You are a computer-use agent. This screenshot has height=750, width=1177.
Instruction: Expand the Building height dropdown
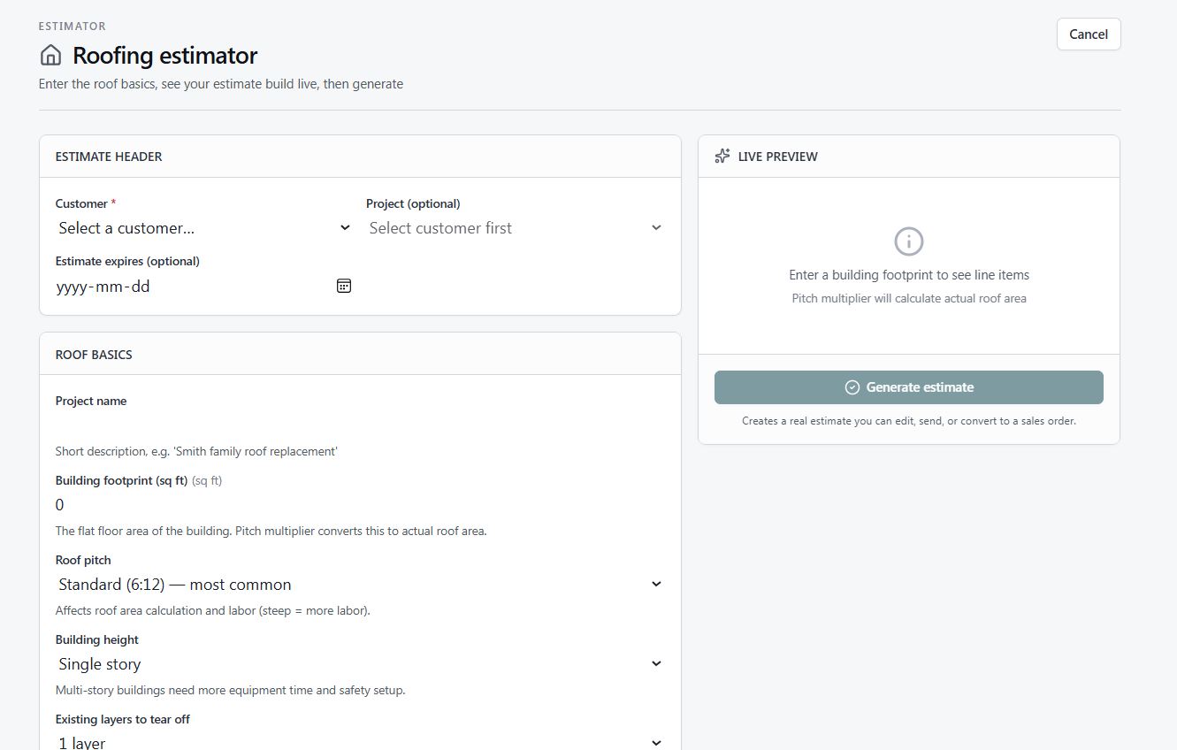[x=360, y=664]
